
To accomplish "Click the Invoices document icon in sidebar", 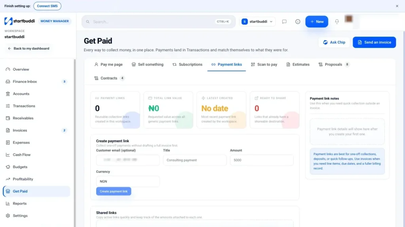I will tap(8, 130).
